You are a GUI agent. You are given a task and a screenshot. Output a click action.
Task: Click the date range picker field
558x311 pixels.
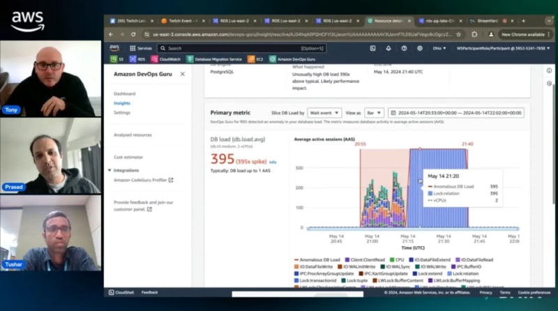point(457,112)
